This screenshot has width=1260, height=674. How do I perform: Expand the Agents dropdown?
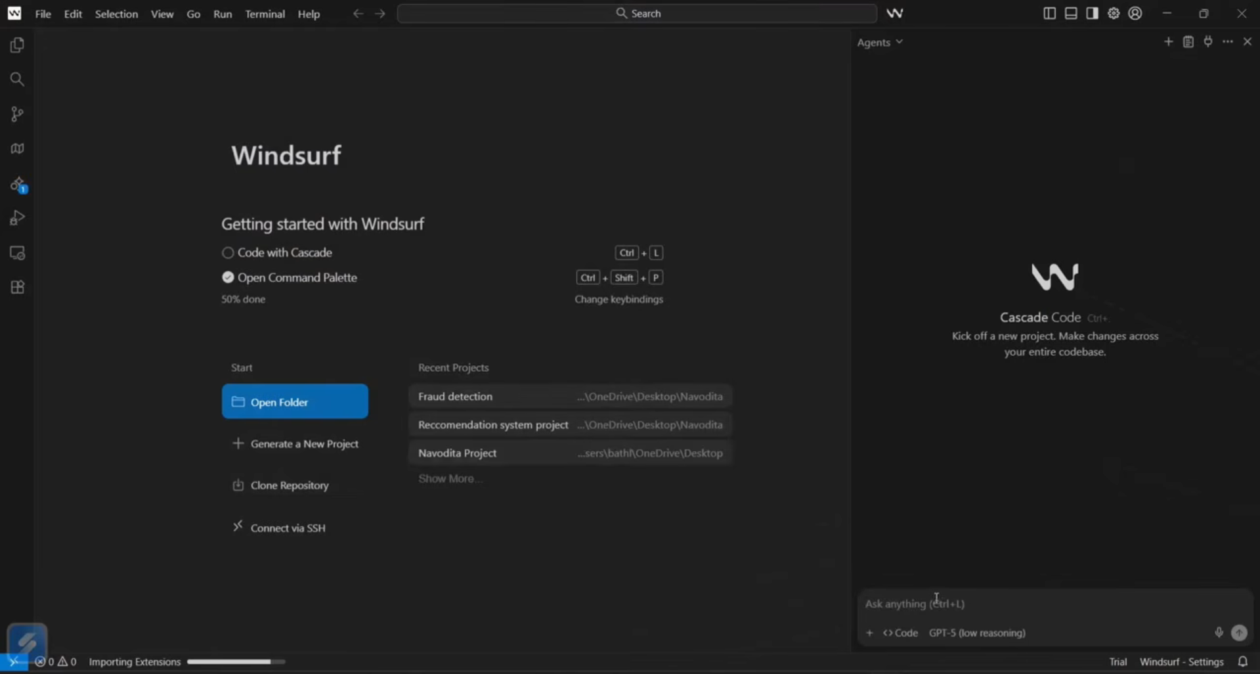pyautogui.click(x=880, y=42)
